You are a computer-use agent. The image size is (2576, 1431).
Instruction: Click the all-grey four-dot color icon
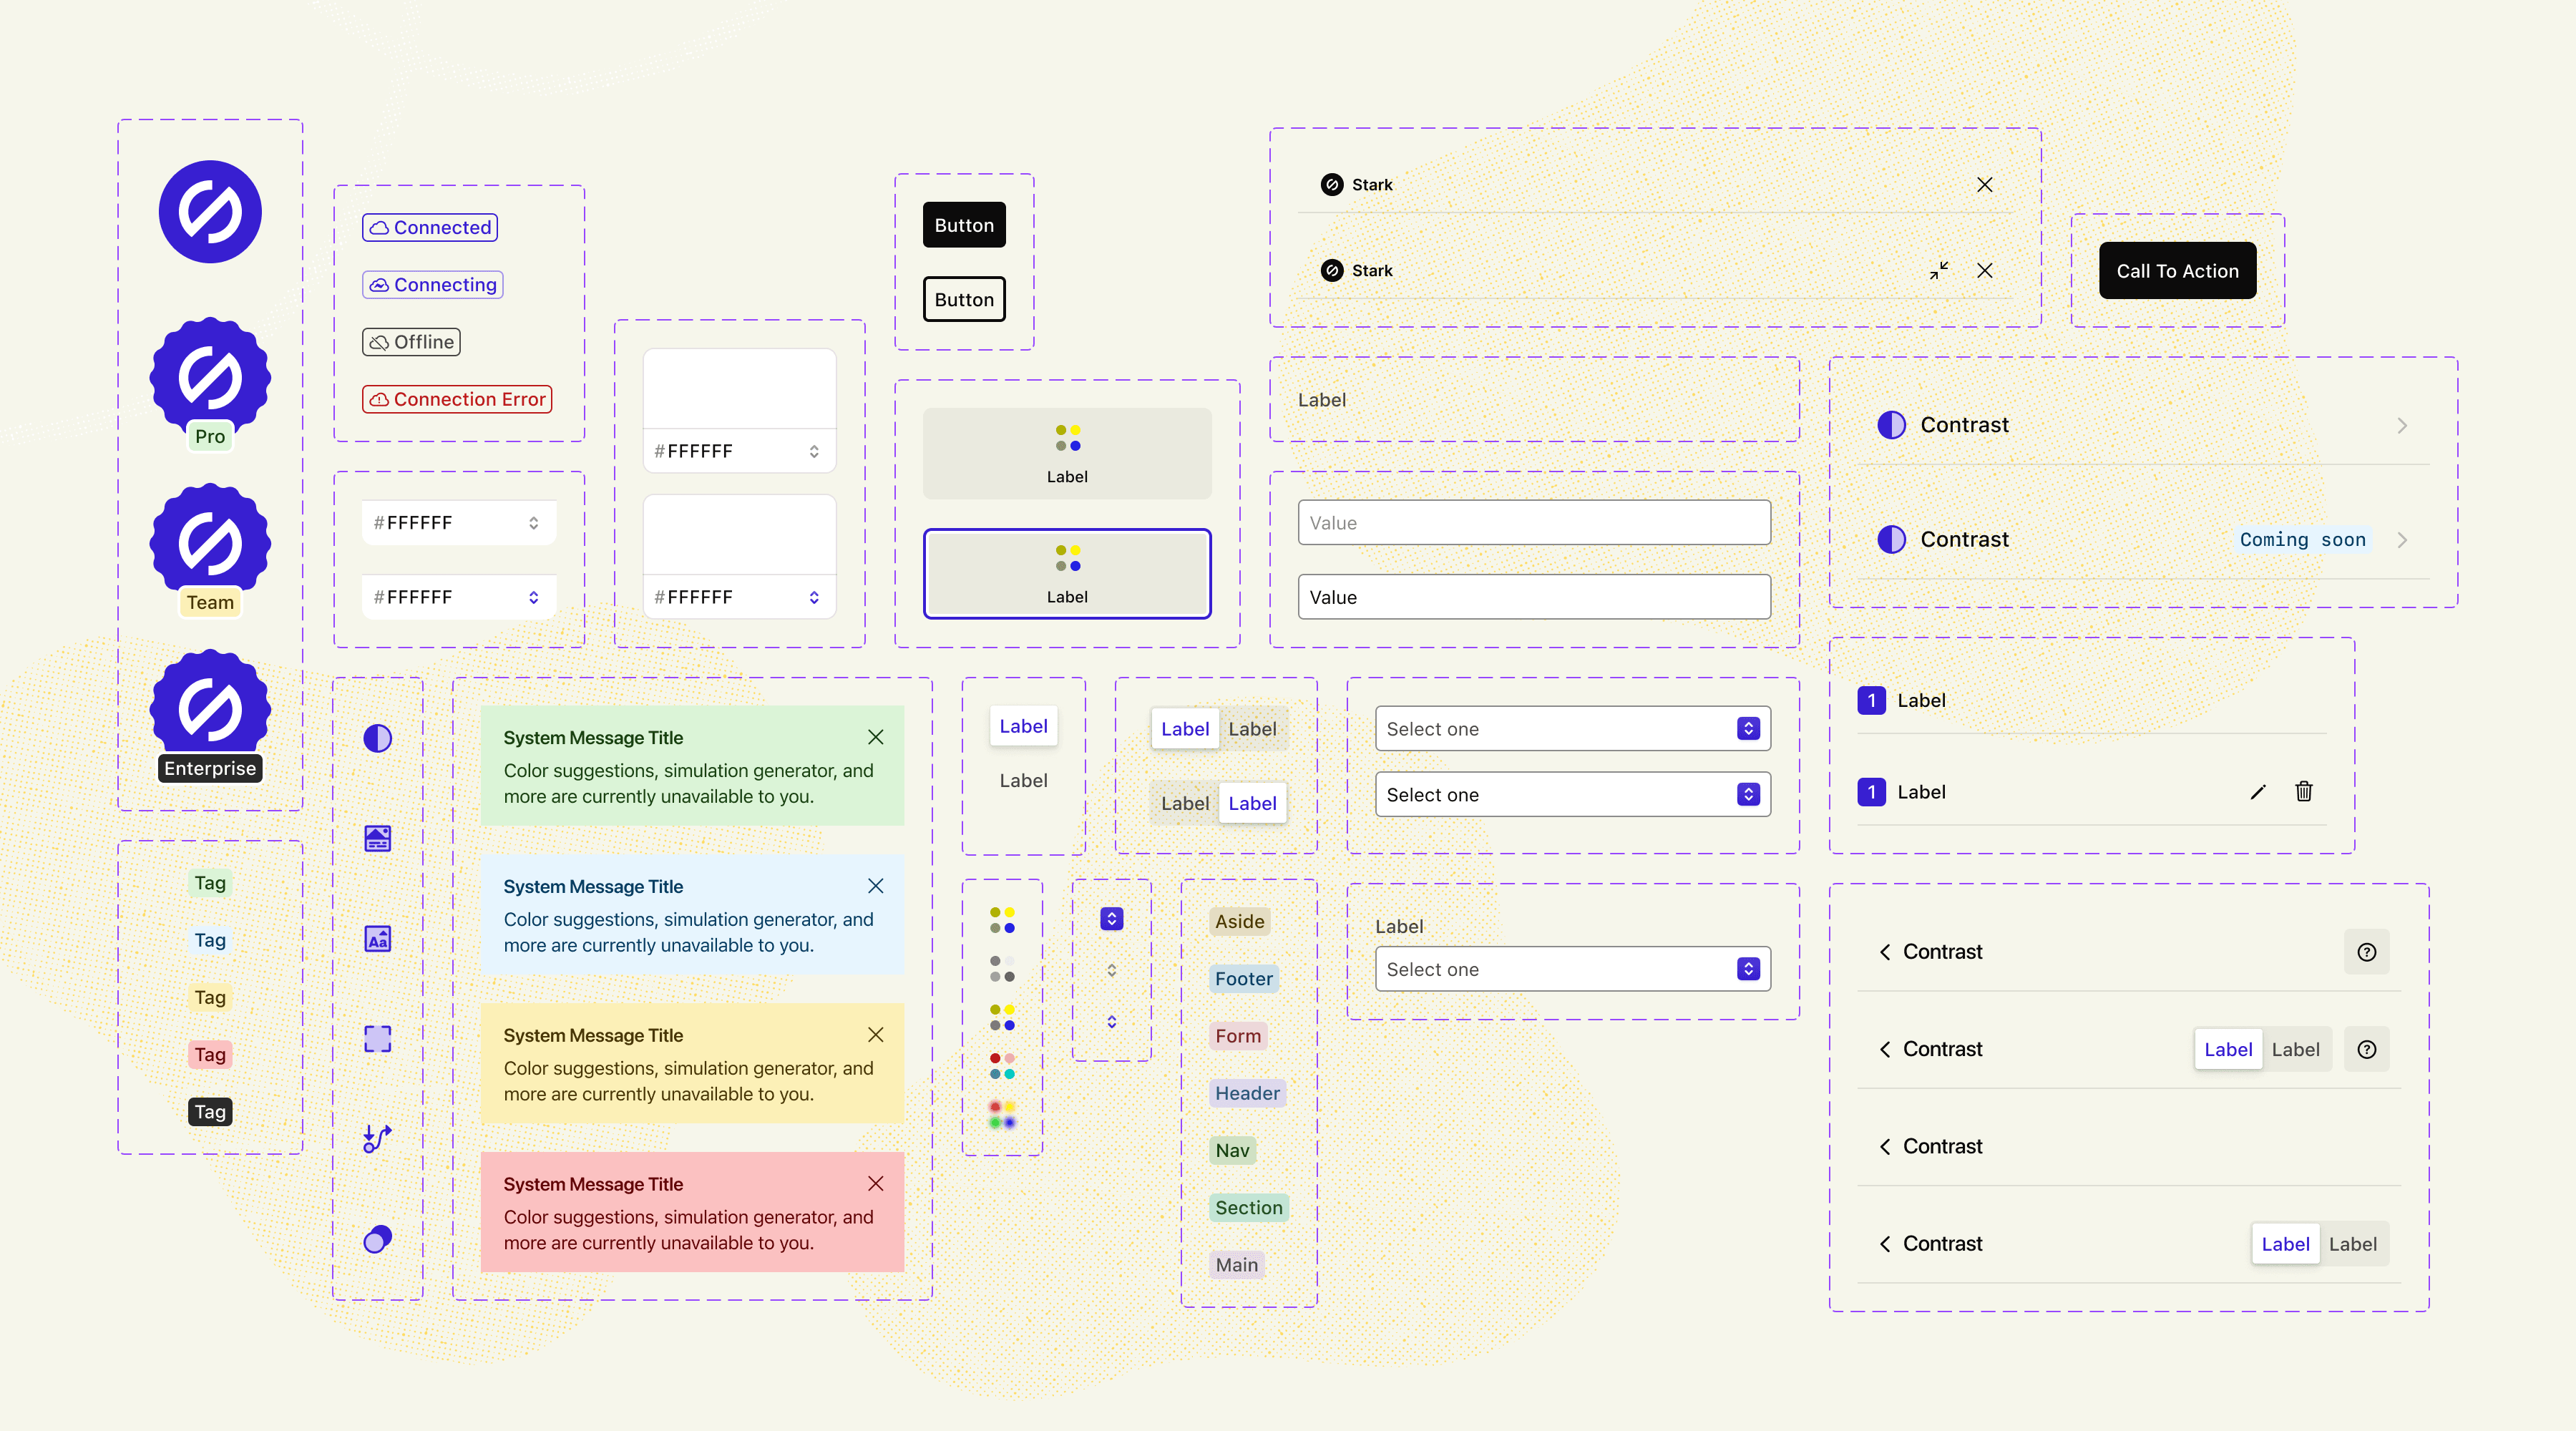(x=1002, y=969)
